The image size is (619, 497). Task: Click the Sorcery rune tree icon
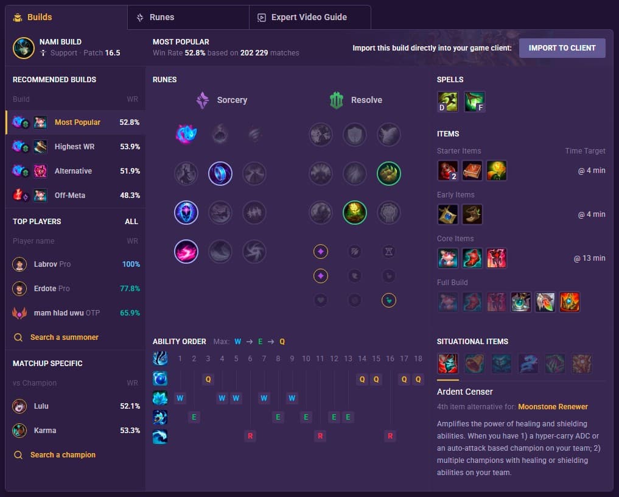coord(203,100)
